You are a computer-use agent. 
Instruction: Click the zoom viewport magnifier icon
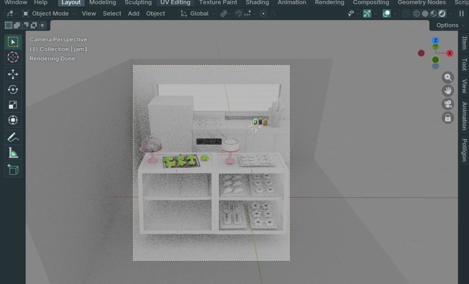(x=448, y=77)
